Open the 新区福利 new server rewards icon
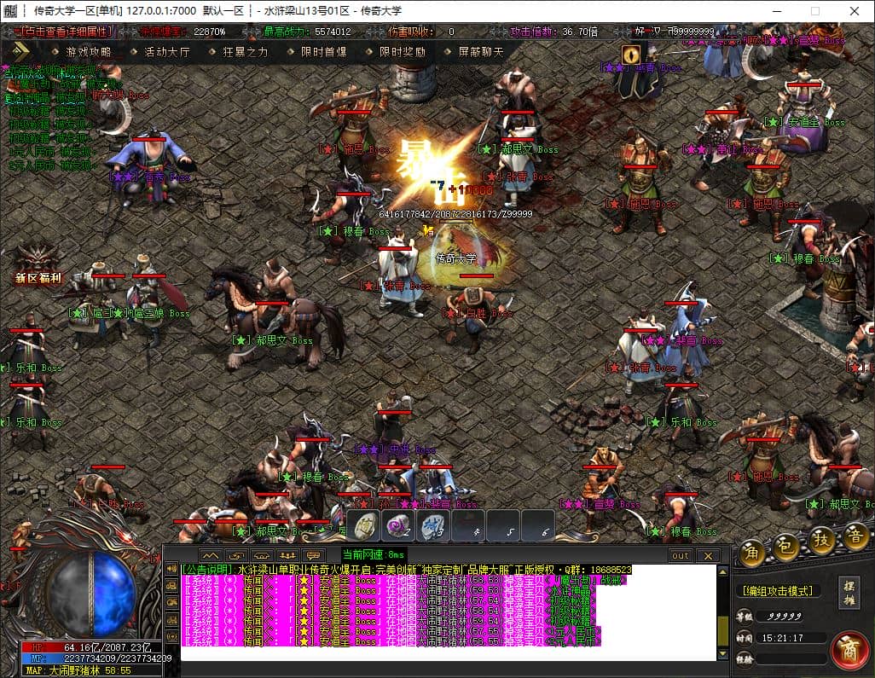The height and width of the screenshot is (678, 875). tap(38, 265)
